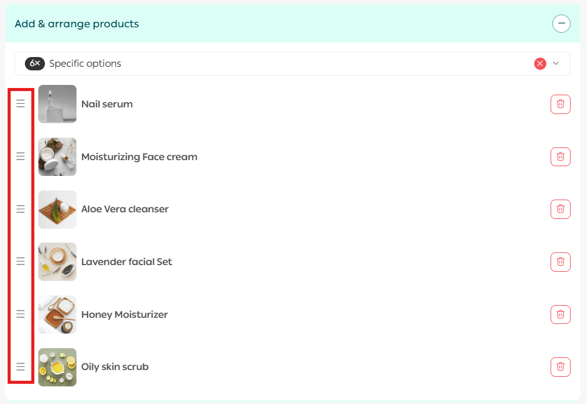Delete the Aloe Vera cleanser product

point(560,209)
